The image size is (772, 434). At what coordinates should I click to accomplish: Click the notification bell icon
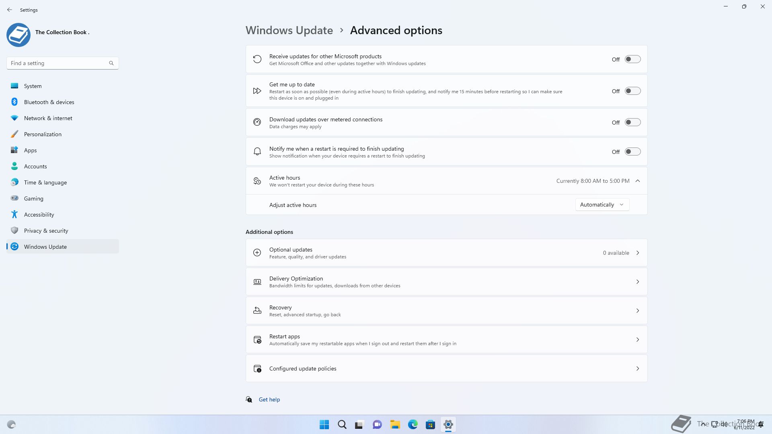[257, 151]
